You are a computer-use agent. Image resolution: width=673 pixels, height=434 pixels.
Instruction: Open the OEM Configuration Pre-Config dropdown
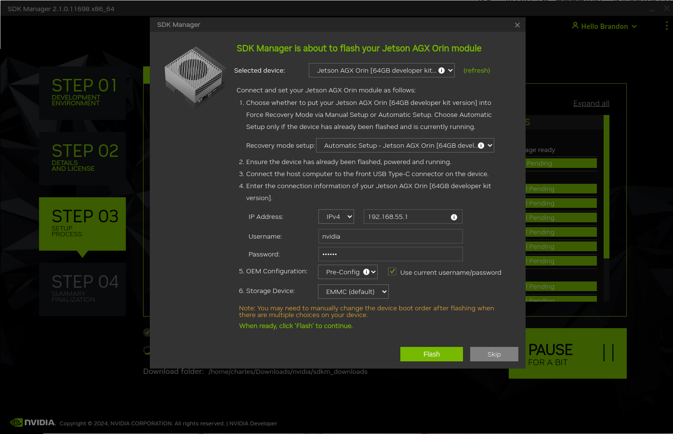[348, 272]
